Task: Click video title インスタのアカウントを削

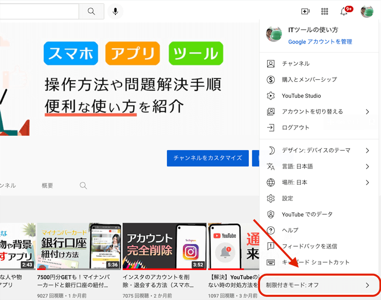Action: coord(158,281)
